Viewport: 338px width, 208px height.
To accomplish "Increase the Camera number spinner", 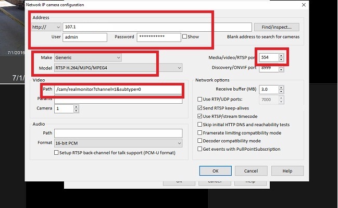I will (x=76, y=106).
